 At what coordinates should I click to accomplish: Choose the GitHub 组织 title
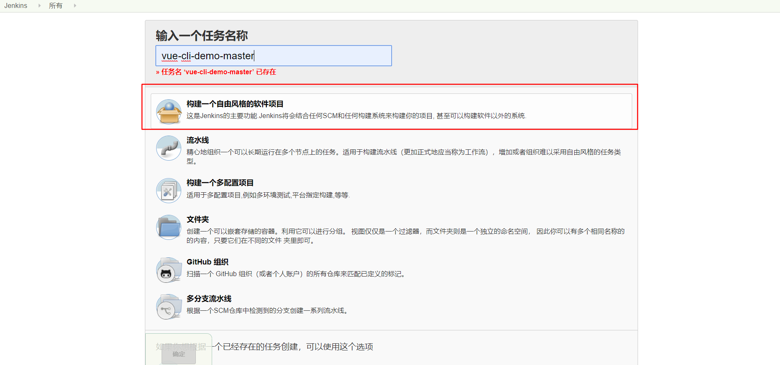208,262
